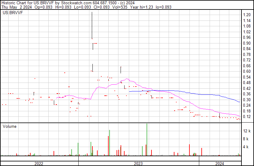Click the 1.02 price axis label
The image size is (254, 166).
(x=247, y=32)
